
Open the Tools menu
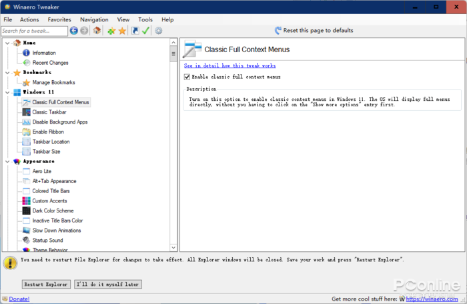(145, 20)
